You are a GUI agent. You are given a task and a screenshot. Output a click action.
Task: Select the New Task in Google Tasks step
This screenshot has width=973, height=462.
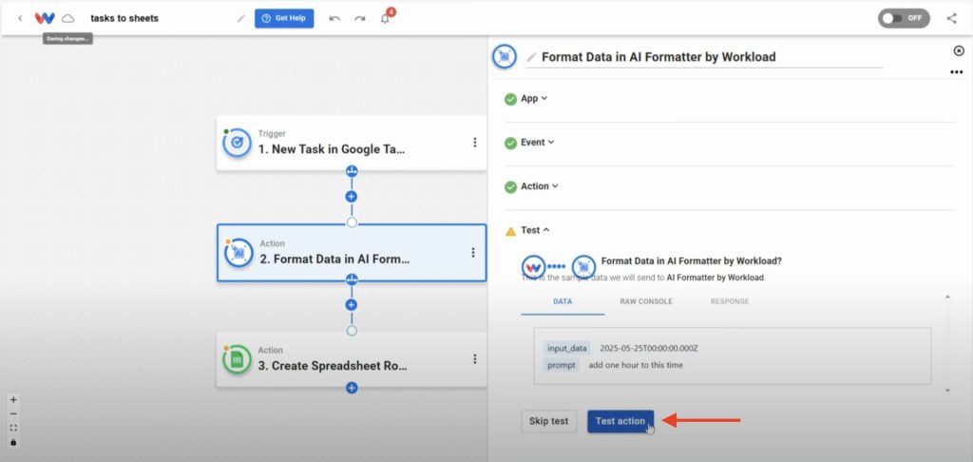click(x=352, y=143)
